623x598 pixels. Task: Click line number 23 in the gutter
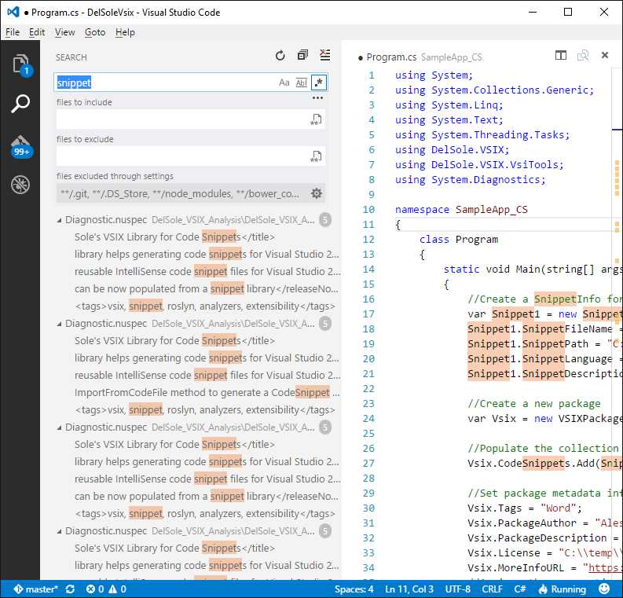368,404
